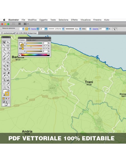
Task: Select the Colore panel tab
Action: click(22, 40)
